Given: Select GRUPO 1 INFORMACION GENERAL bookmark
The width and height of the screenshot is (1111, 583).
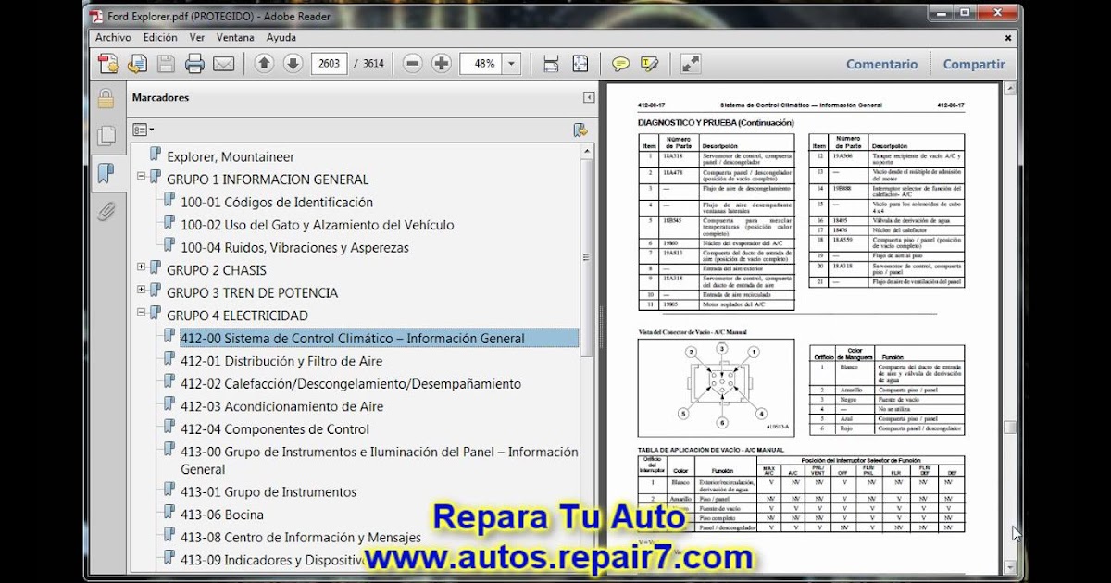Looking at the screenshot, I should tap(268, 180).
